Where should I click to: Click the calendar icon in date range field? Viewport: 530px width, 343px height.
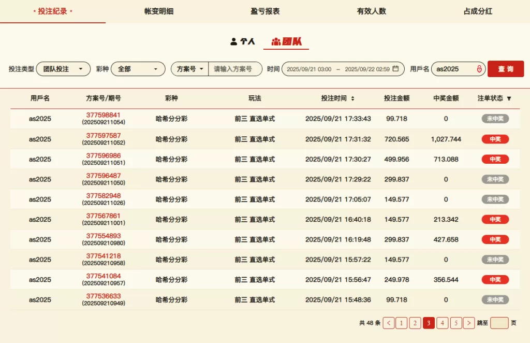[x=395, y=69]
